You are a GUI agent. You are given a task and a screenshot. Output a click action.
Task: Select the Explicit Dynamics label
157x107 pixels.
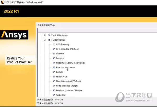point(59,35)
